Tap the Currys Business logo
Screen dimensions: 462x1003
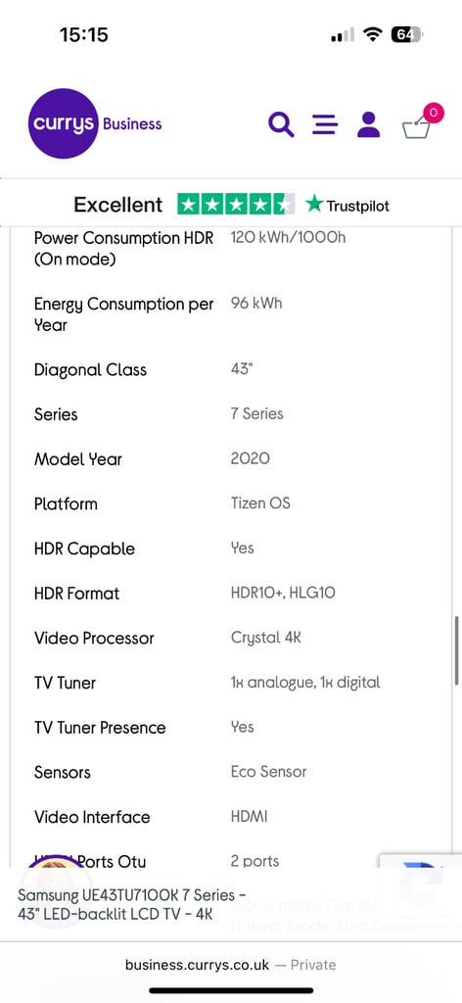coord(95,123)
